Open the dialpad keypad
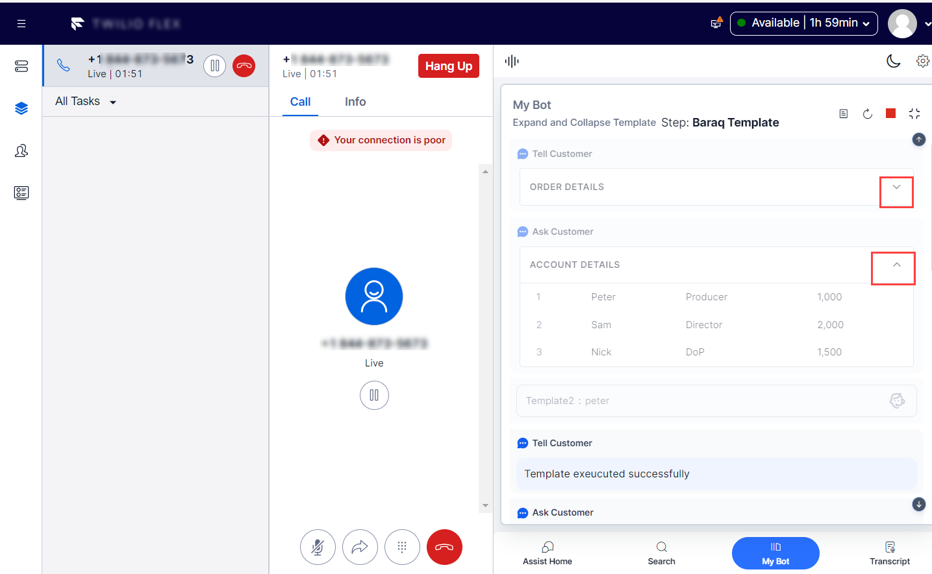932x574 pixels. (402, 547)
